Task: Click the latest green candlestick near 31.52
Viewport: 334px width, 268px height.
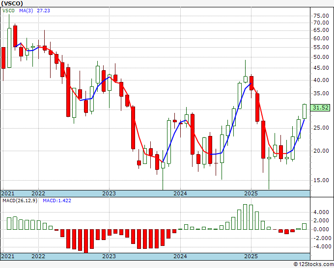Action: [x=305, y=111]
